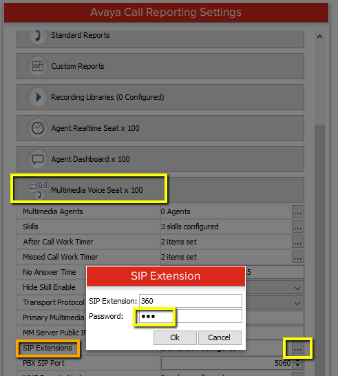Click the Custom Reports chart icon
The height and width of the screenshot is (376, 338).
38,66
